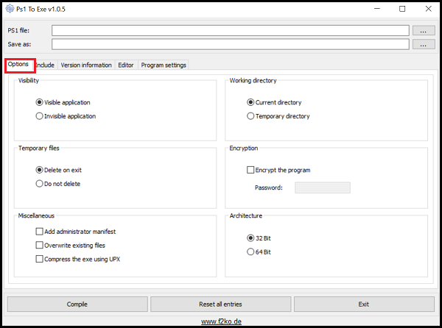442x328 pixels.
Task: Switch to the Include tab
Action: [45, 65]
